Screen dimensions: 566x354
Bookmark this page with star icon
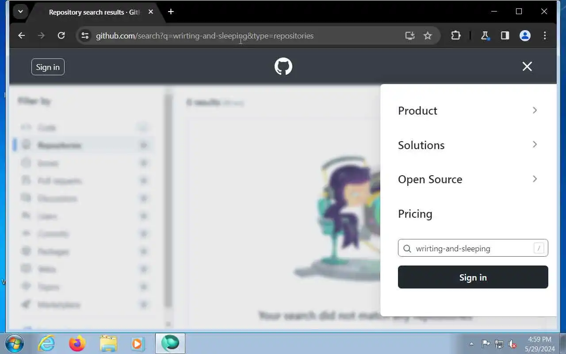pyautogui.click(x=428, y=35)
